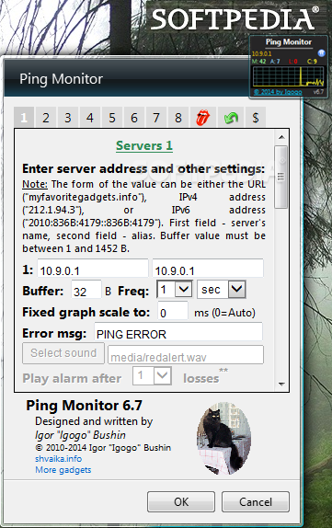Screen dimensions: 332x528
Task: Click the scroll-up arrow of settings pane
Action: (x=281, y=137)
